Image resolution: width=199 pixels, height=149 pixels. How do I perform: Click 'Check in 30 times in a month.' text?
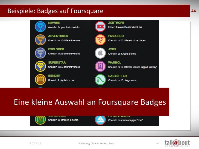click(x=63, y=120)
